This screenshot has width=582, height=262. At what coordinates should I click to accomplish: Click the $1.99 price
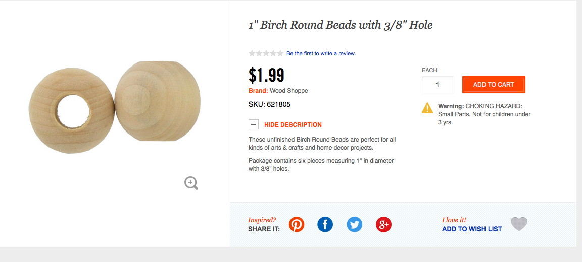point(267,75)
